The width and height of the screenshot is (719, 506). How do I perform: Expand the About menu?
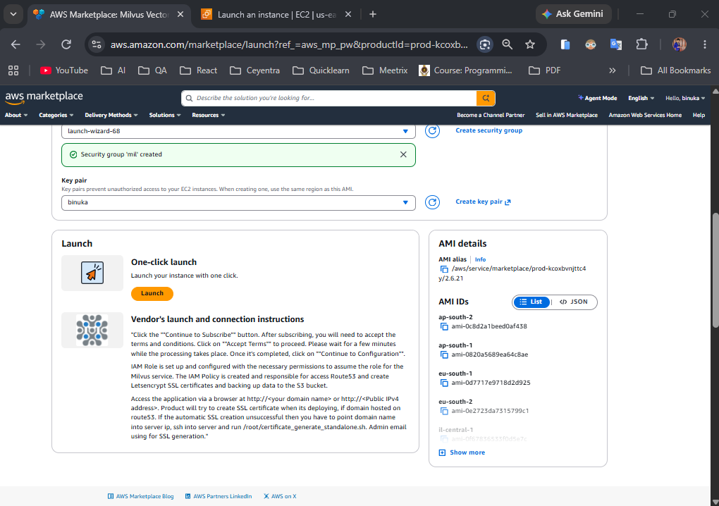click(16, 115)
